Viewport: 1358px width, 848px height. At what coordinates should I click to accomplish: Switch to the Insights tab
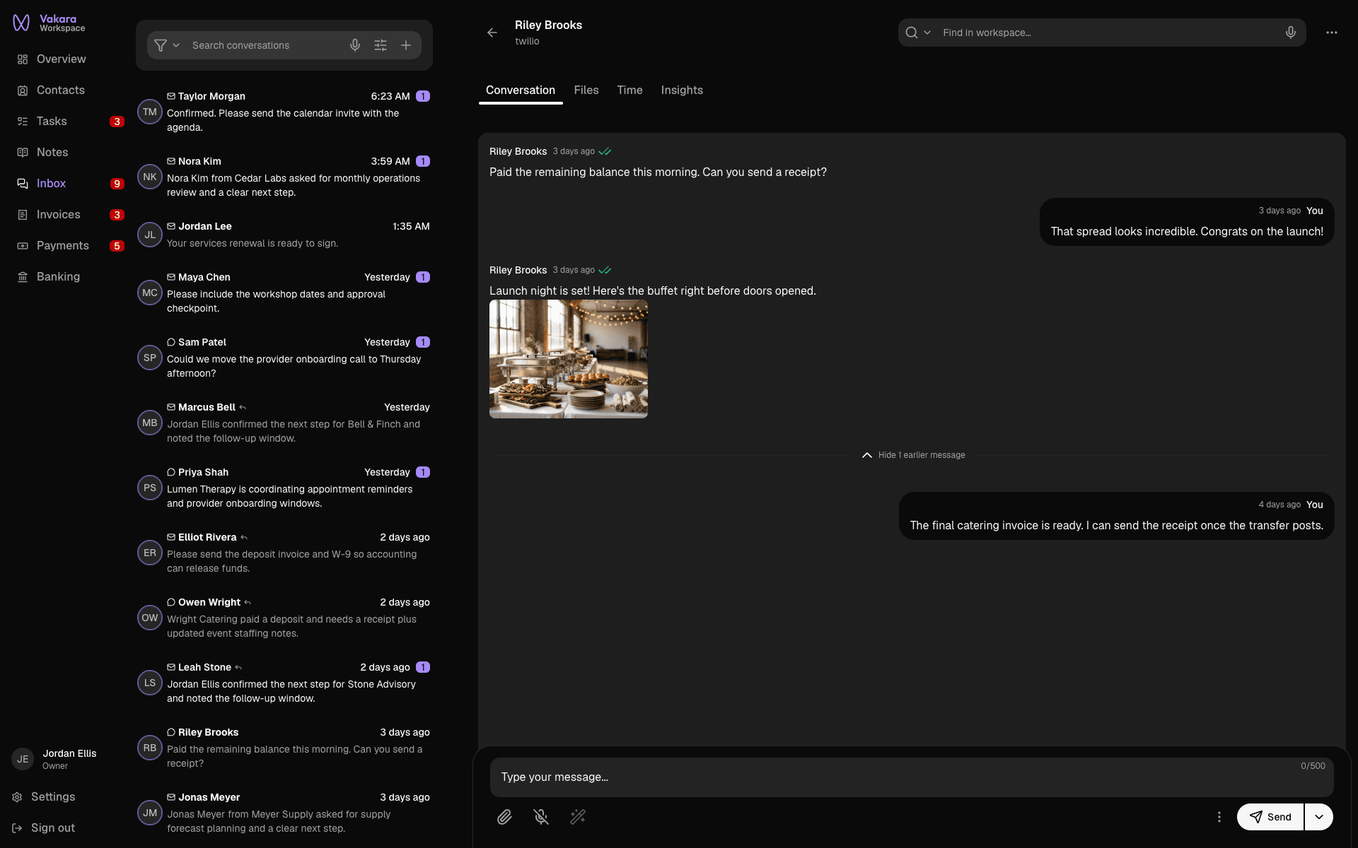point(682,90)
